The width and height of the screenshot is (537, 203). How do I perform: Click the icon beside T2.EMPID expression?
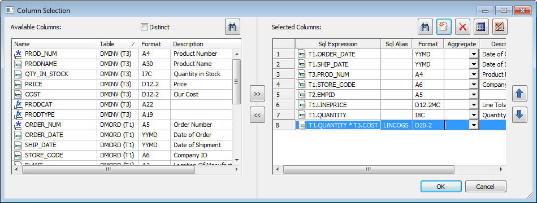tap(302, 95)
